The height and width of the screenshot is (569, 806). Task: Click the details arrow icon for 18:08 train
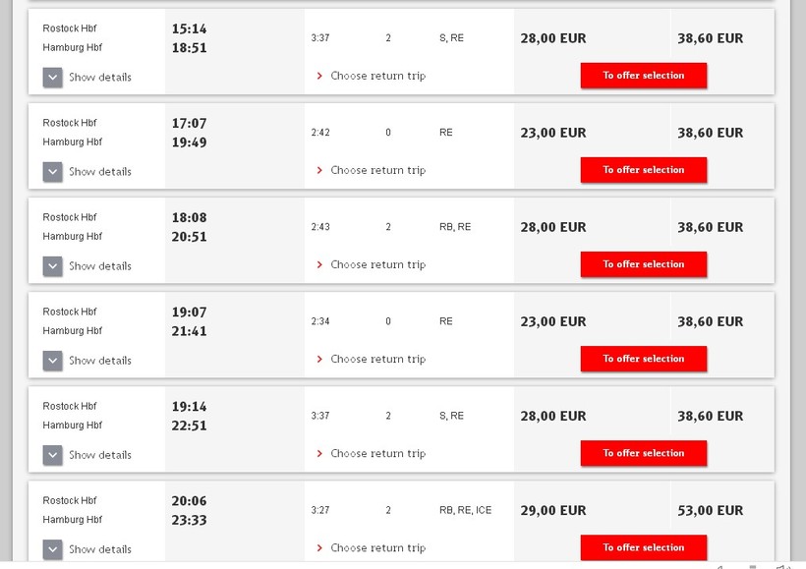(x=53, y=265)
